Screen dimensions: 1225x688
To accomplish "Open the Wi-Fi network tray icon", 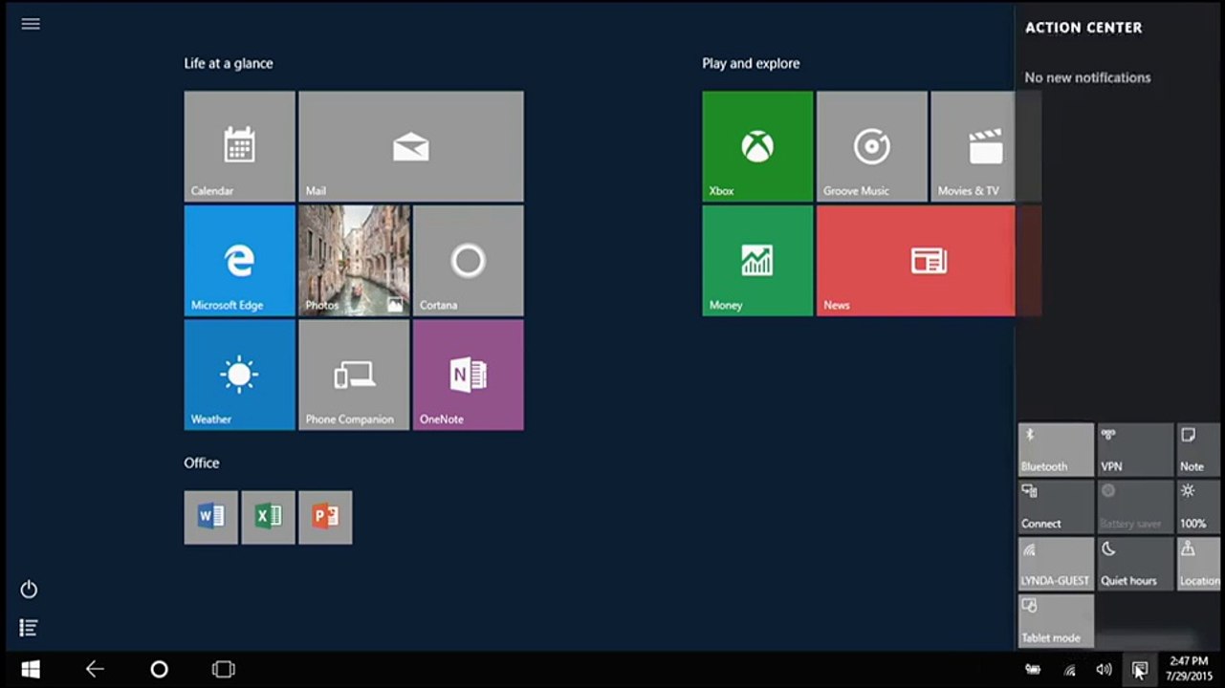I will [x=1070, y=670].
